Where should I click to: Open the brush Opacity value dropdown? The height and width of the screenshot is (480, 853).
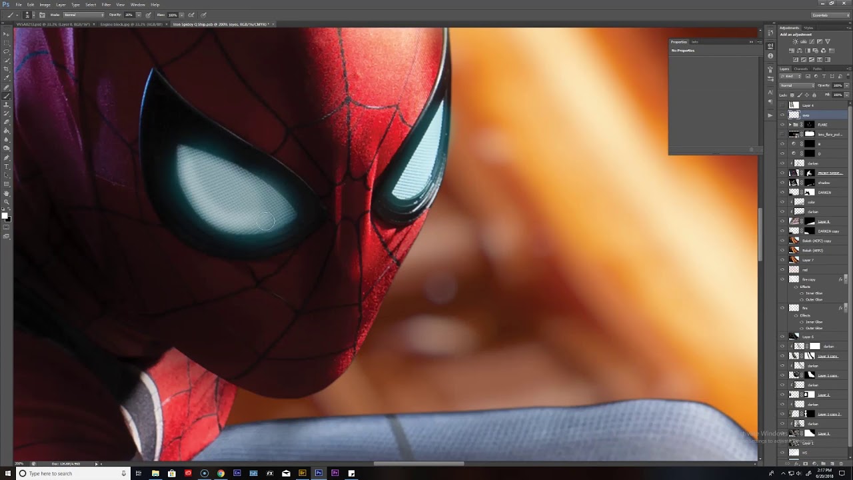(140, 15)
